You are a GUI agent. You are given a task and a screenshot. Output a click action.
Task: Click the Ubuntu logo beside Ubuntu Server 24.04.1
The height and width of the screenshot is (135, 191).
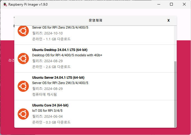[x=23, y=86]
